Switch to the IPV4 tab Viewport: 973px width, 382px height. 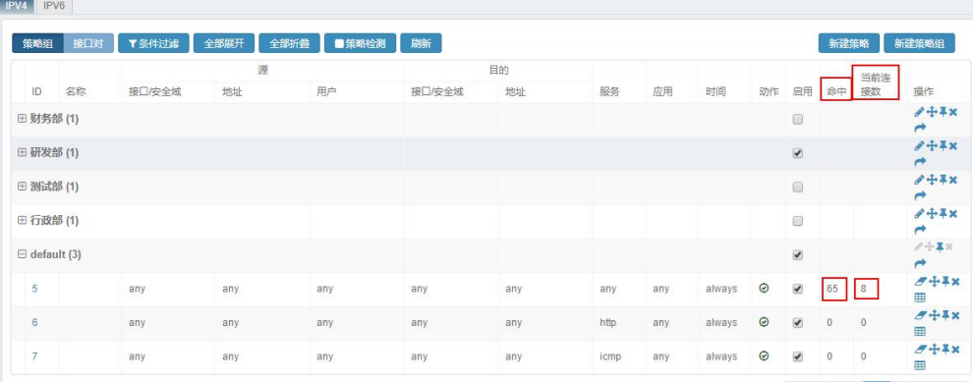click(18, 6)
